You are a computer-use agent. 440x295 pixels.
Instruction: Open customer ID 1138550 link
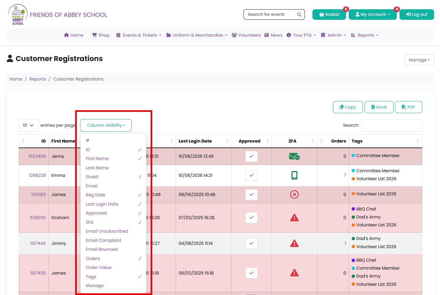pos(38,218)
